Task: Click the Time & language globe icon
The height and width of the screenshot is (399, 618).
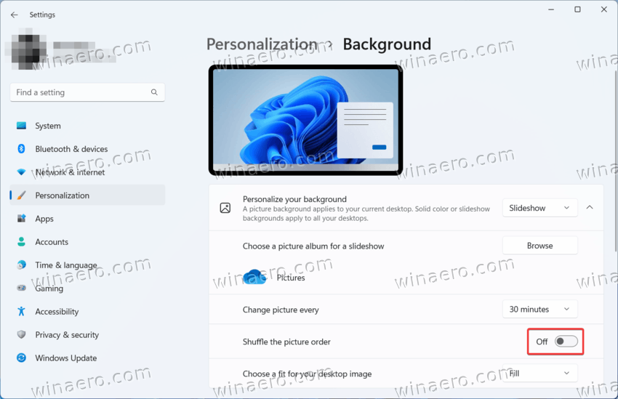Action: [x=21, y=265]
